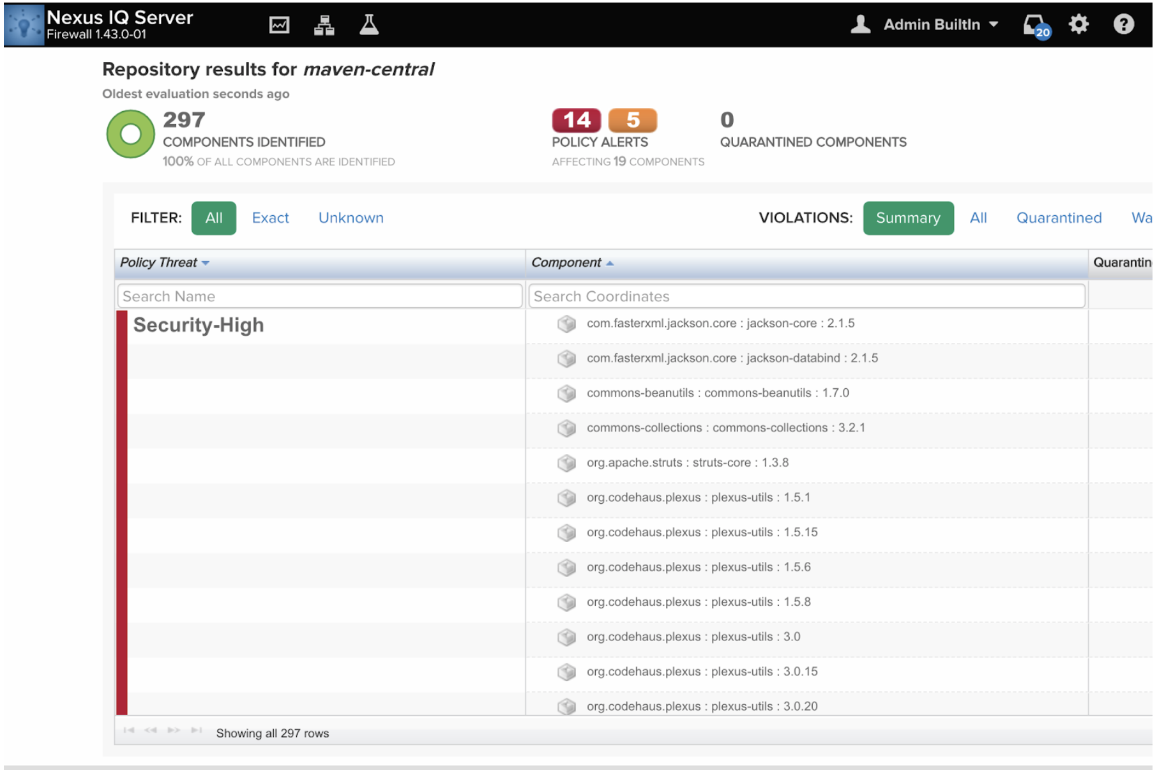Image resolution: width=1157 pixels, height=770 pixels.
Task: Focus the Search Coordinates input field
Action: click(806, 296)
